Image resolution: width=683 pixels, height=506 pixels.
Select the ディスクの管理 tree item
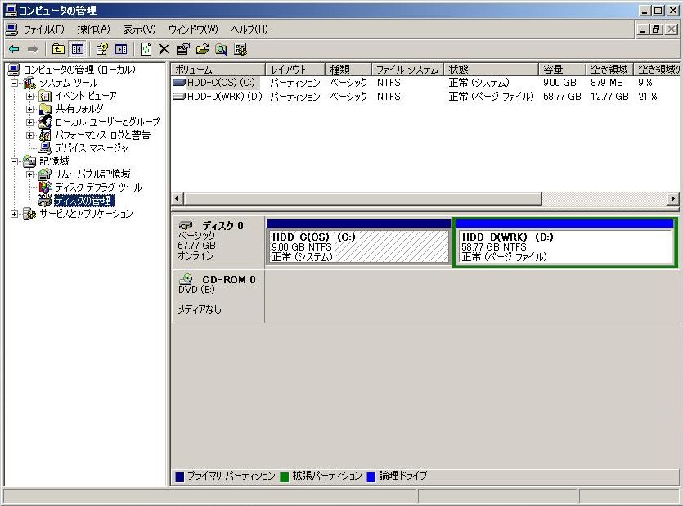pyautogui.click(x=83, y=201)
